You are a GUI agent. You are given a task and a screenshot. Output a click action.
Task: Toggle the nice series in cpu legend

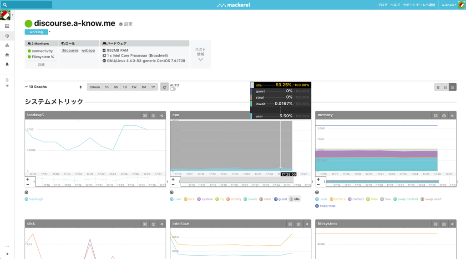pyautogui.click(x=189, y=199)
